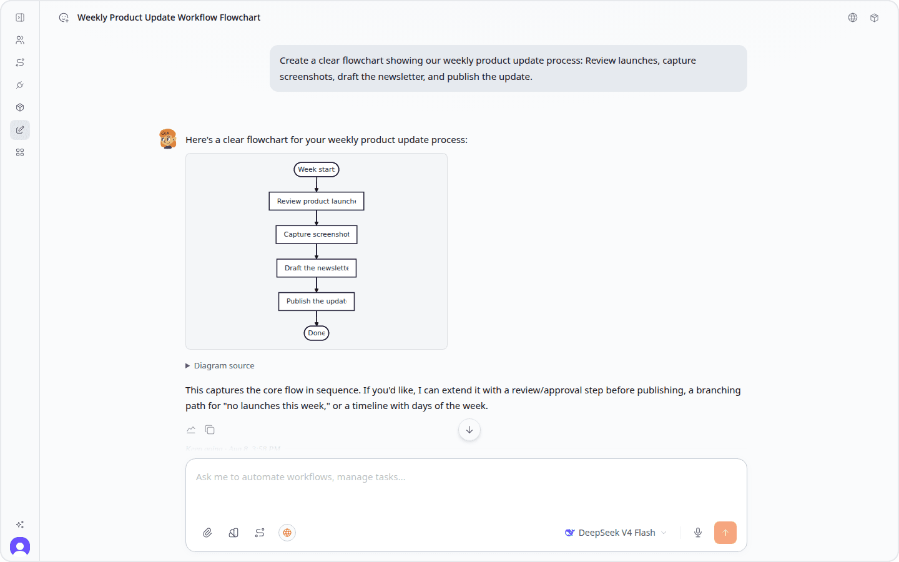The image size is (899, 562).
Task: Open the plug integrations icon in sidebar
Action: [x=20, y=85]
